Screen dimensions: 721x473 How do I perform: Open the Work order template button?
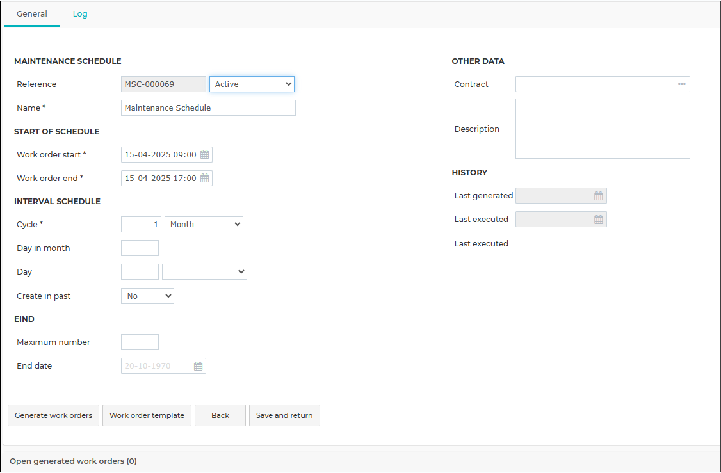(x=147, y=415)
